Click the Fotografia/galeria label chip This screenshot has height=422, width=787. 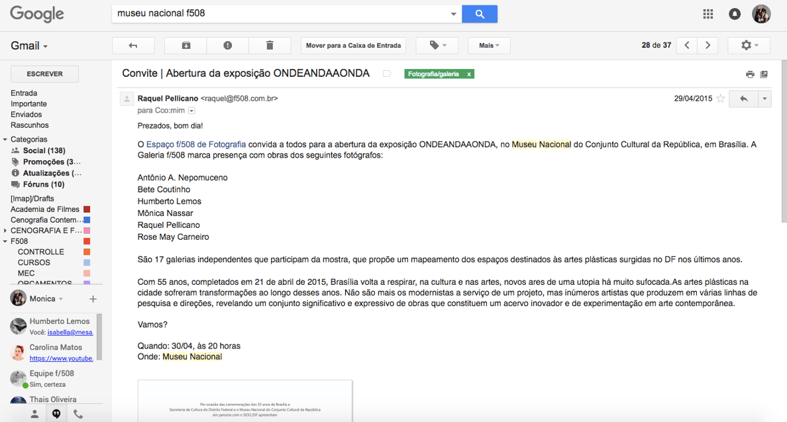click(434, 74)
